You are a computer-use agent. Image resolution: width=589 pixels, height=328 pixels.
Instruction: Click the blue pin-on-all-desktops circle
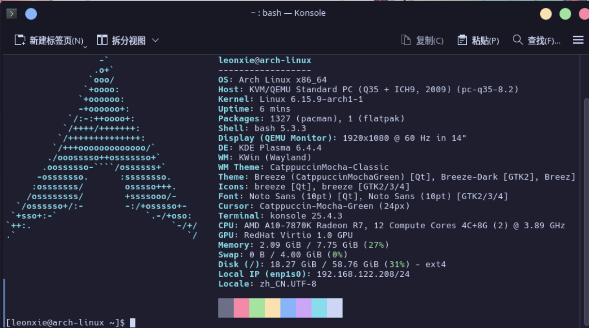[x=31, y=14]
